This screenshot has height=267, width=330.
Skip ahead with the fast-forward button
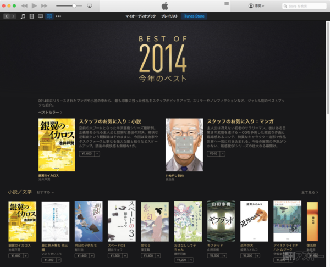pos(44,6)
